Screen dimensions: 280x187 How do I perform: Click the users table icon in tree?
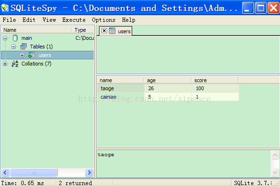click(x=32, y=55)
